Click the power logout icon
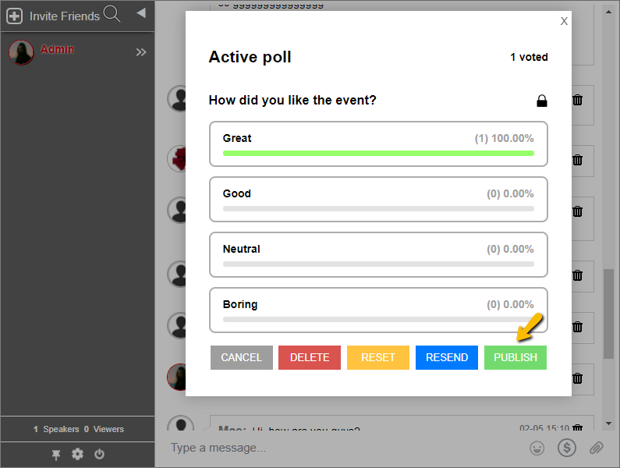This screenshot has width=620, height=468. coord(99,455)
